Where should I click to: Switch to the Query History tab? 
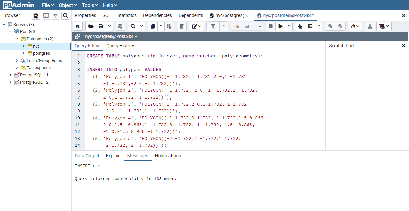tap(120, 46)
